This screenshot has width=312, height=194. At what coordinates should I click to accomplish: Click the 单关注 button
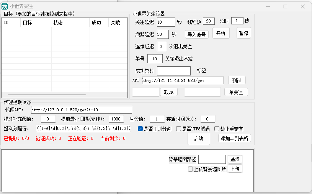click(236, 92)
